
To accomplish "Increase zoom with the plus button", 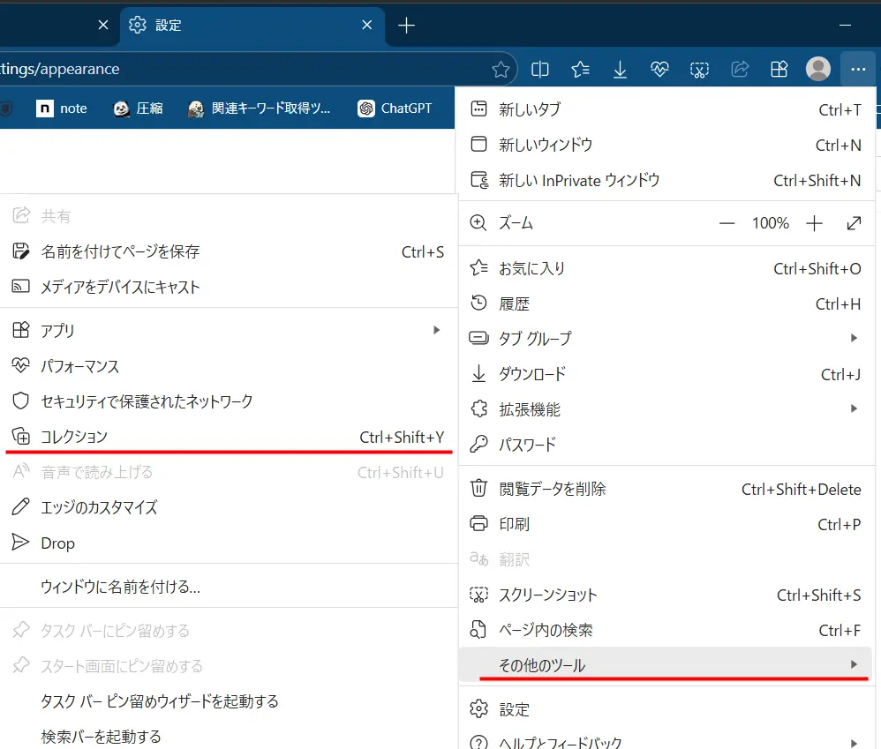I will [x=814, y=223].
